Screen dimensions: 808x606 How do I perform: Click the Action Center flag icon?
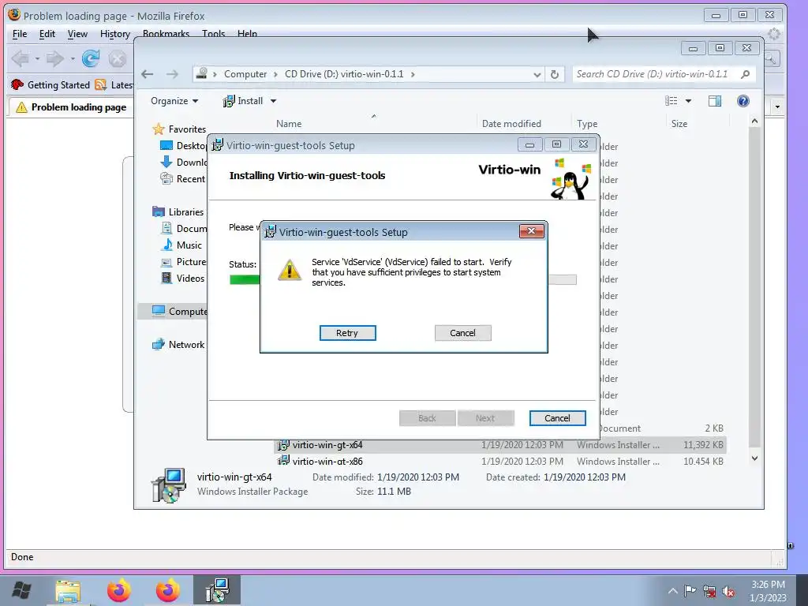click(x=690, y=591)
